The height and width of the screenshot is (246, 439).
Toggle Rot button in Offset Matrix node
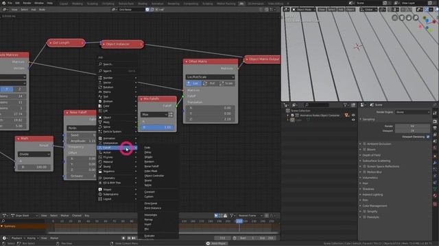tap(209, 83)
